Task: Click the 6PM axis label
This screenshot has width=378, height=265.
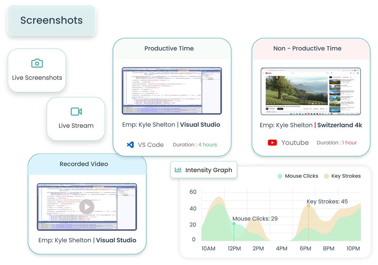Action: coord(305,248)
